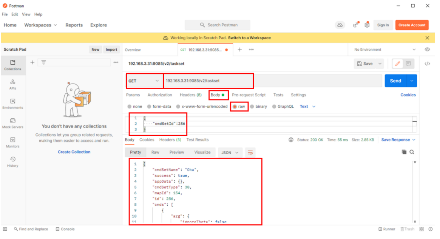
Task: Open the Environments sidebar icon
Action: click(x=12, y=104)
